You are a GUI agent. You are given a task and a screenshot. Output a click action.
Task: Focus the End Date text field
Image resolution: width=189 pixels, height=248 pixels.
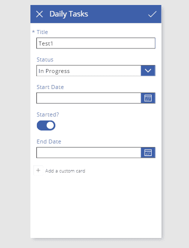pyautogui.click(x=89, y=152)
